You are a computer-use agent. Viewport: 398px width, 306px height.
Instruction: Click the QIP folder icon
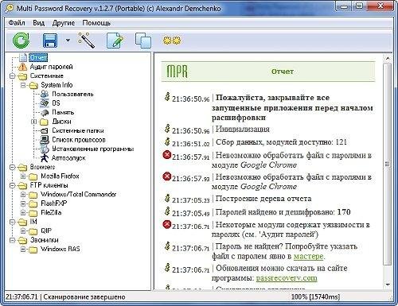33,231
